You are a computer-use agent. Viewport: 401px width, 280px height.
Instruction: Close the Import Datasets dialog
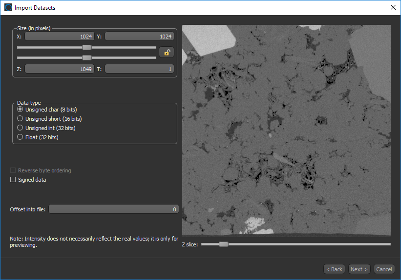(393, 7)
